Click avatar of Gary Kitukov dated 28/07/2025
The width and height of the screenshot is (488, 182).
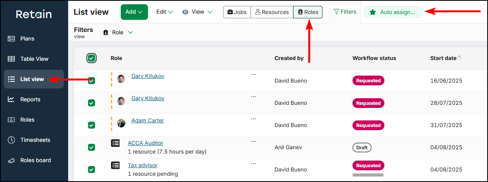122,101
